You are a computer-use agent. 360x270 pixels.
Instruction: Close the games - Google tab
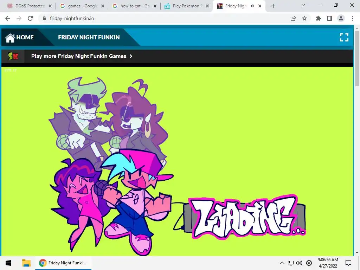103,6
